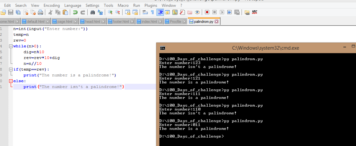Toggle synchronize horizontal scrolling

click(135, 12)
